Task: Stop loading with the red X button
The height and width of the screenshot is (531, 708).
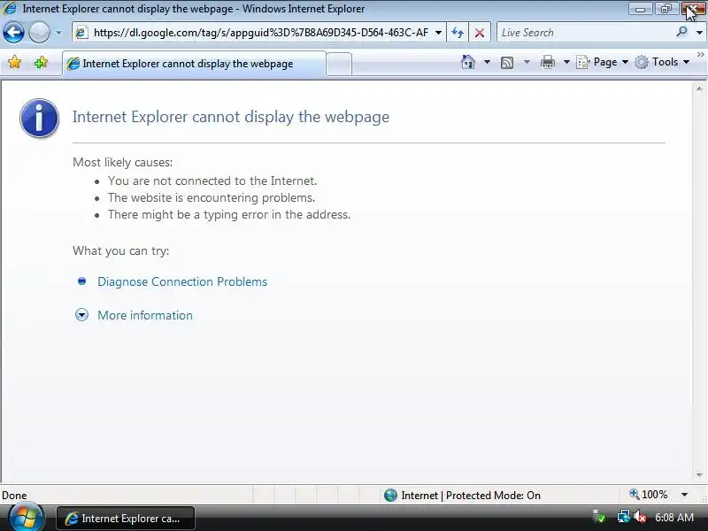Action: point(480,33)
